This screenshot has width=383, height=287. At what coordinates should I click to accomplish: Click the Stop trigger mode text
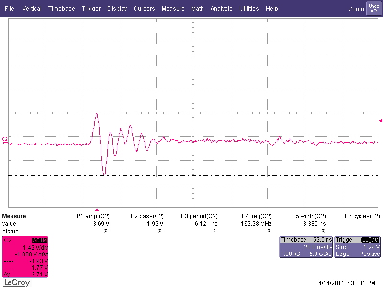coord(341,247)
